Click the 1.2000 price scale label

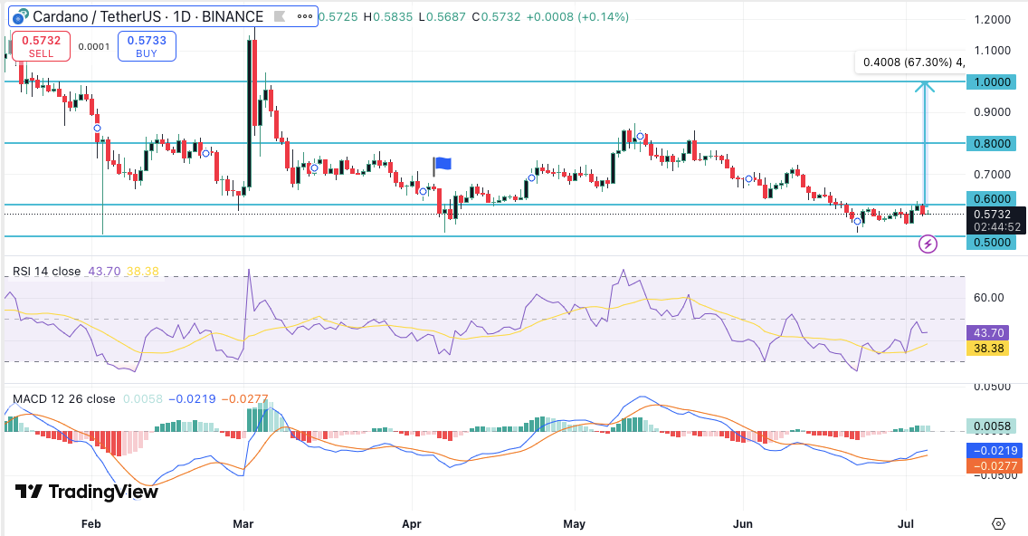coord(993,20)
